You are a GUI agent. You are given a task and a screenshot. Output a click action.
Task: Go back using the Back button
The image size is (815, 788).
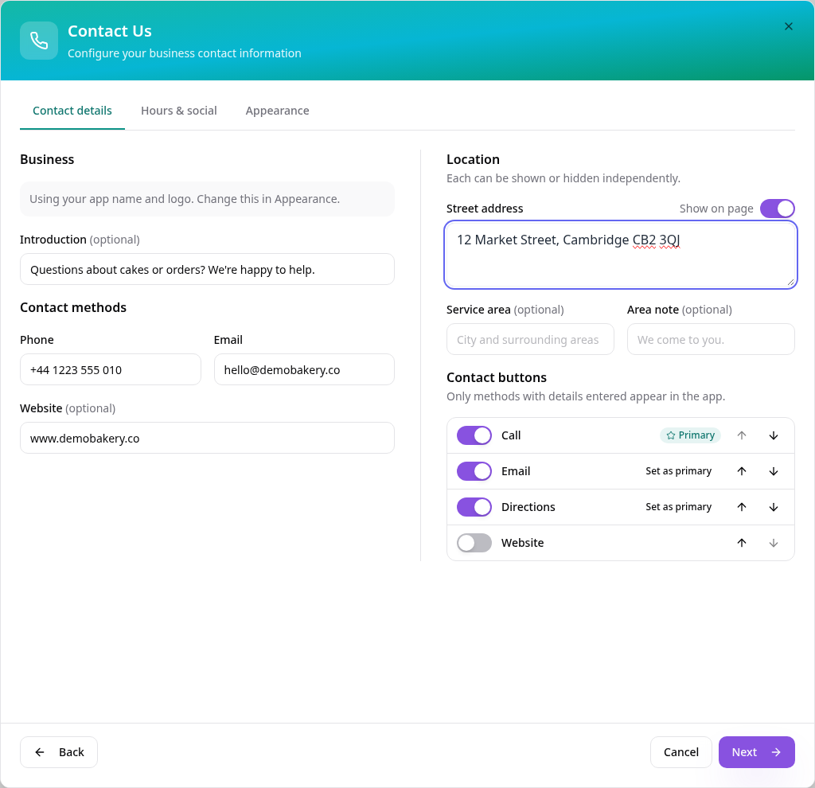coord(59,752)
